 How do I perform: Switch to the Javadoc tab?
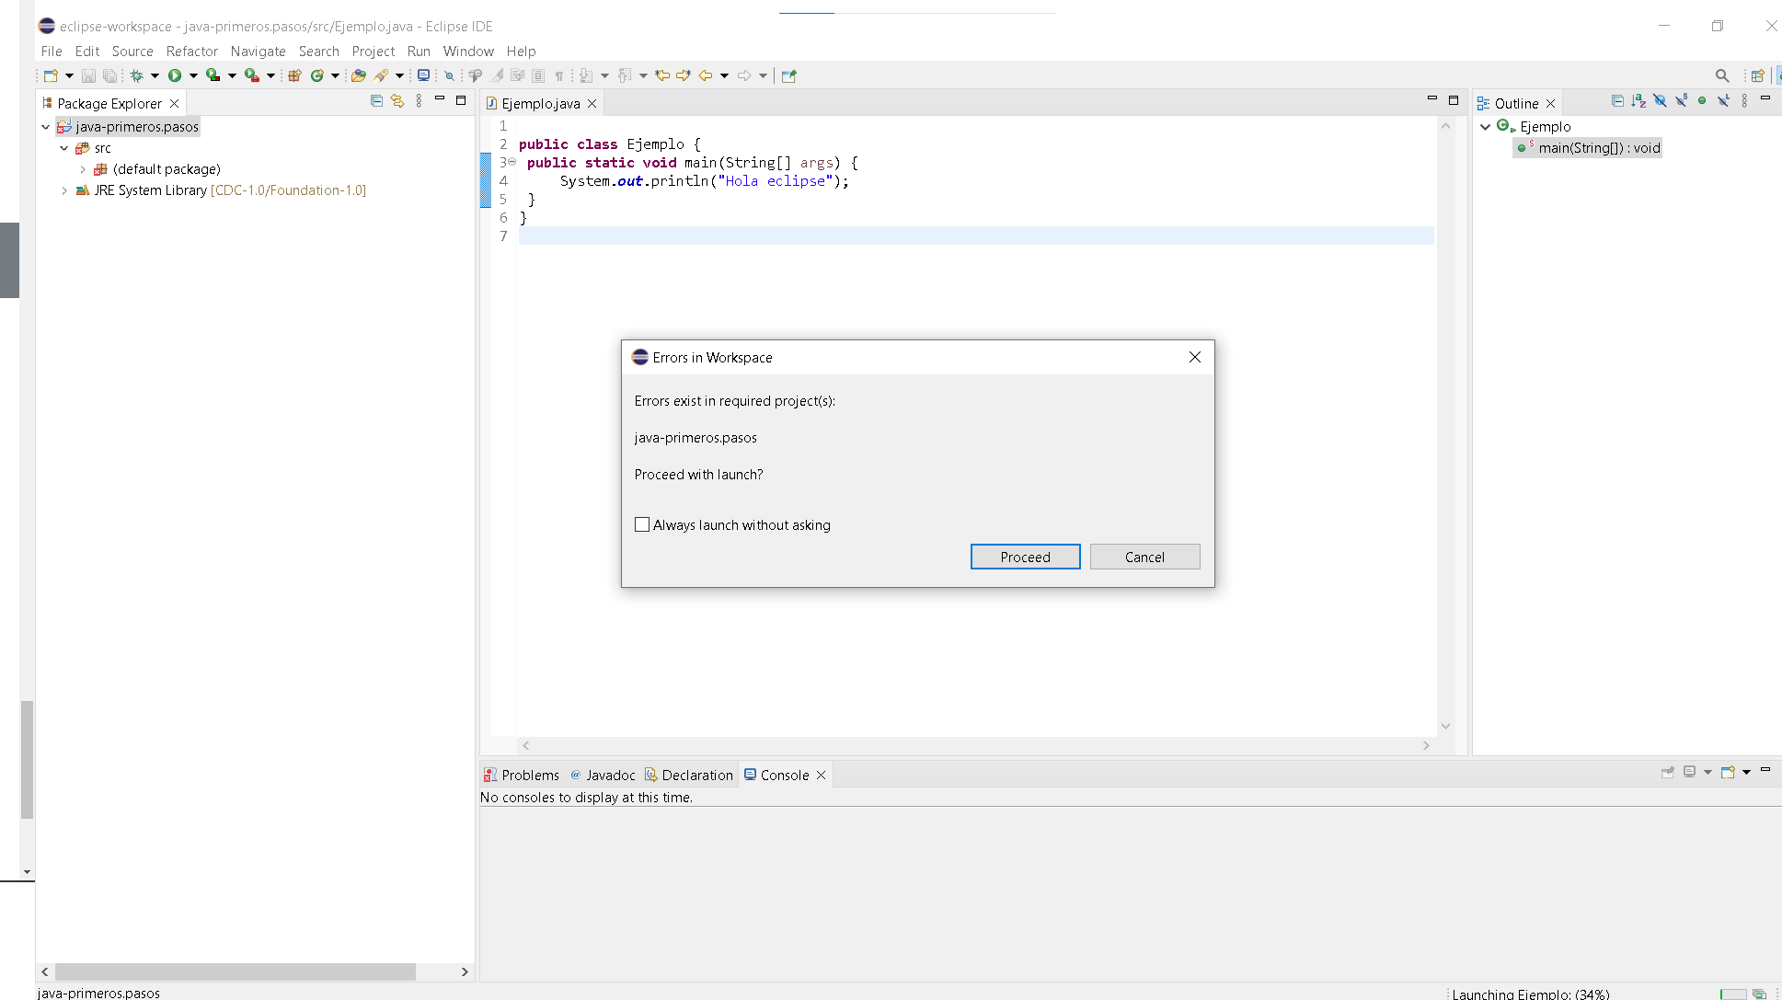[603, 775]
